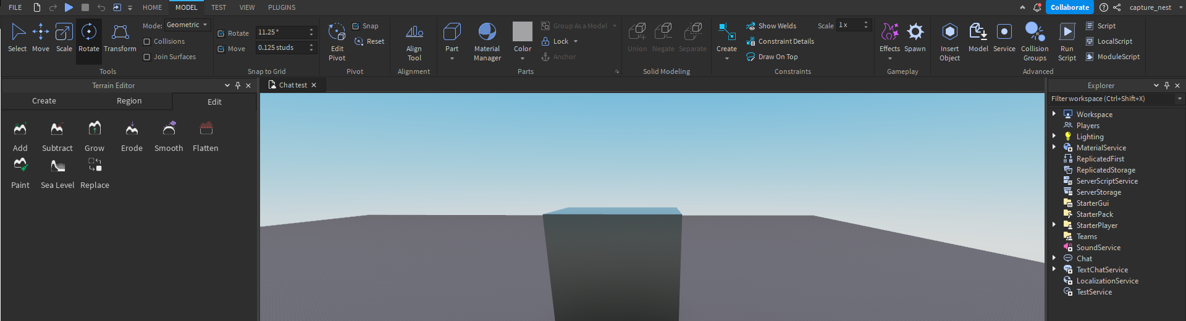This screenshot has width=1186, height=321.
Task: Open the Material Manager
Action: point(487,41)
